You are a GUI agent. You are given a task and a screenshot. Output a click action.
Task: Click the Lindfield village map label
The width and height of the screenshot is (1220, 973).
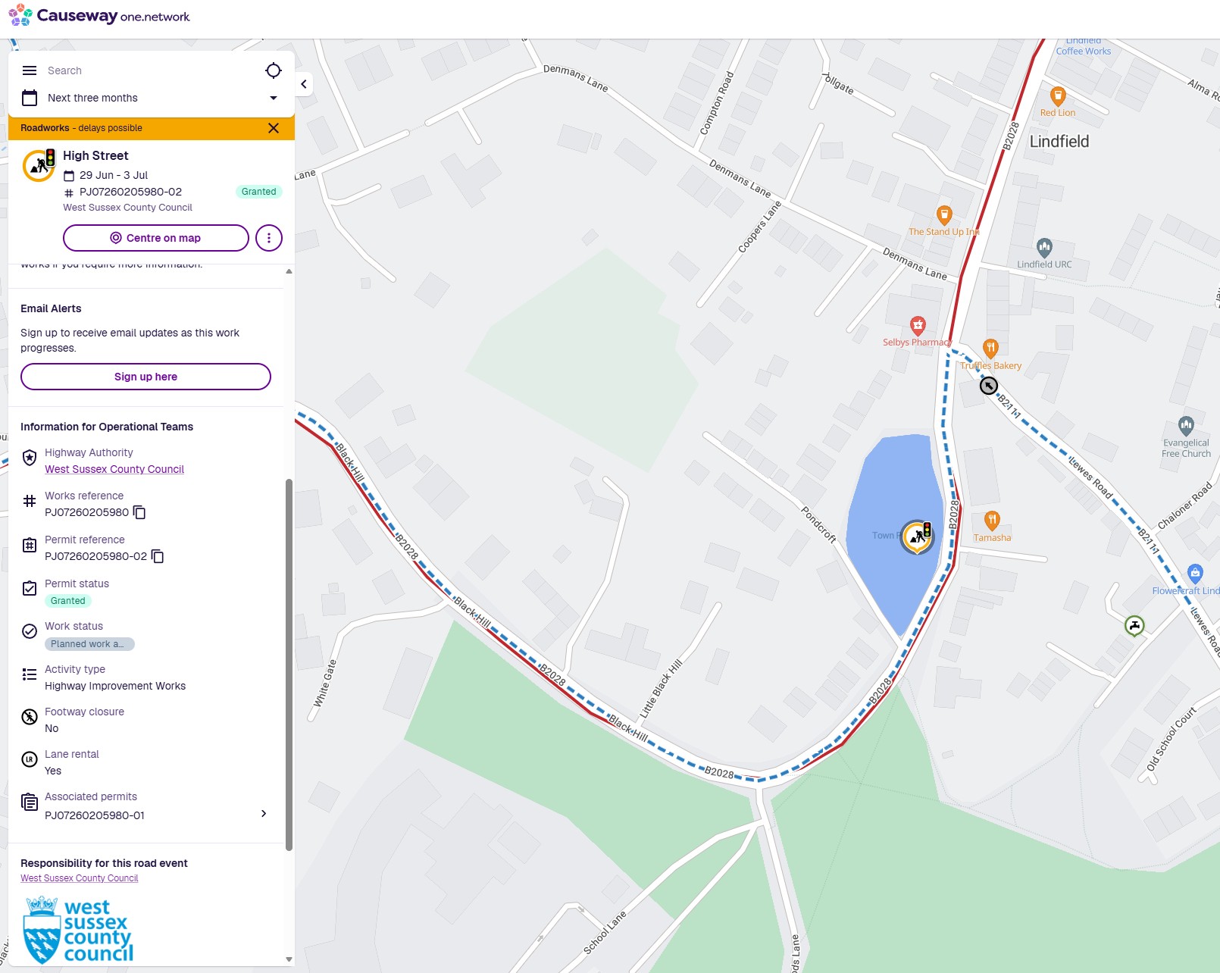(1059, 142)
